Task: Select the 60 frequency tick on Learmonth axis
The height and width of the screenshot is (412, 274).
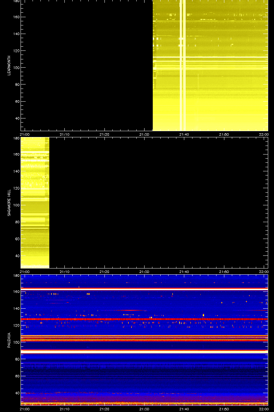Action: click(x=17, y=102)
